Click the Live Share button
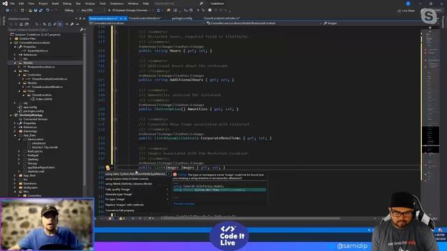447x251 pixels. tap(406, 10)
